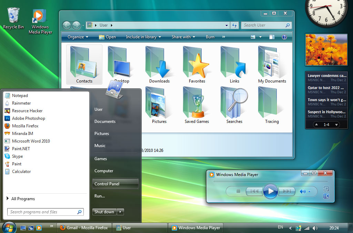Select the Contacts folder

(x=84, y=65)
